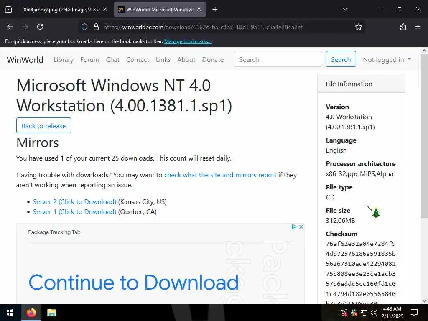Image resolution: width=428 pixels, height=321 pixels.
Task: Open the Windows Start menu
Action: [x=10, y=313]
